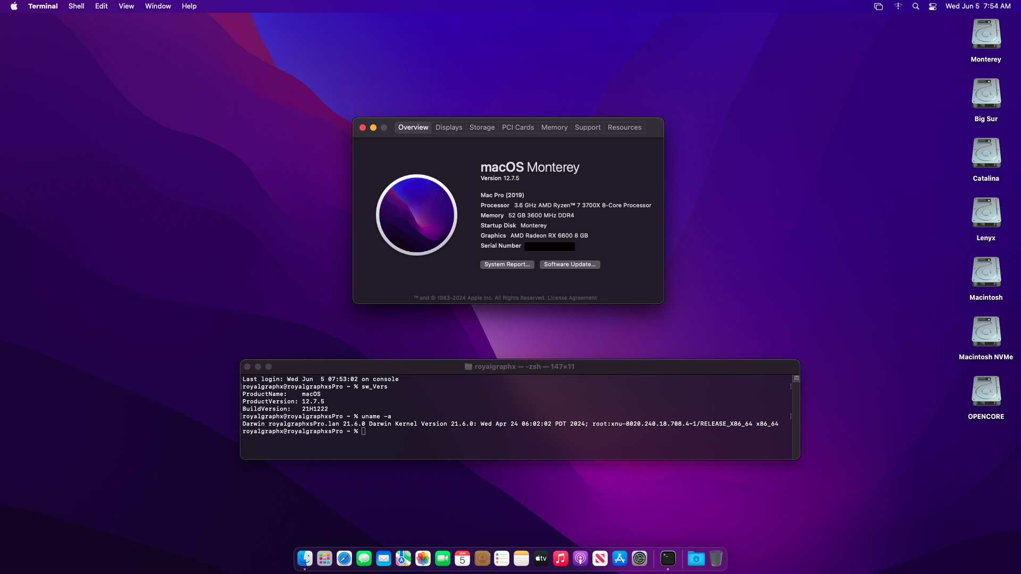Launch Reminders from the Dock

point(501,559)
